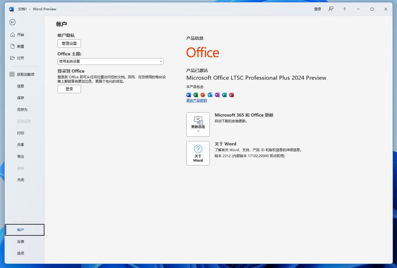The height and width of the screenshot is (268, 397).
Task: Click the back arrow at top left
Action: point(12,22)
